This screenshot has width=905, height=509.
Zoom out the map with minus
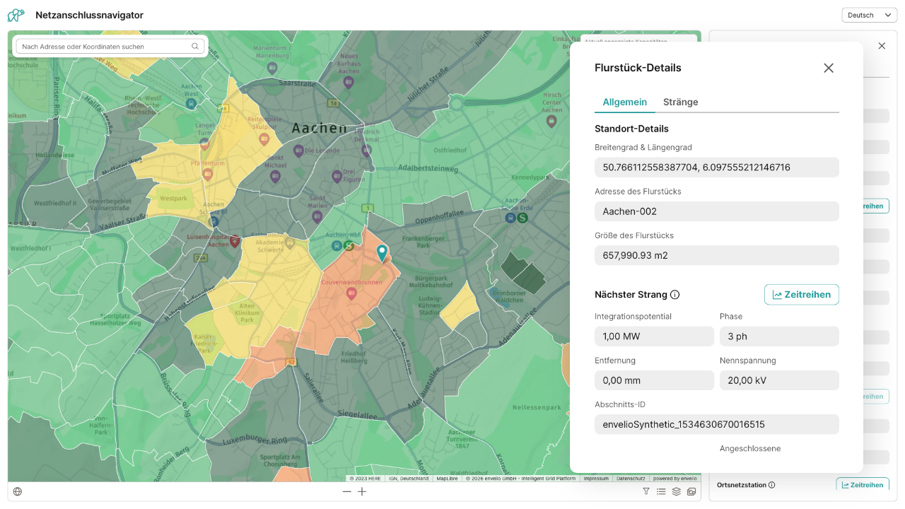tap(346, 491)
